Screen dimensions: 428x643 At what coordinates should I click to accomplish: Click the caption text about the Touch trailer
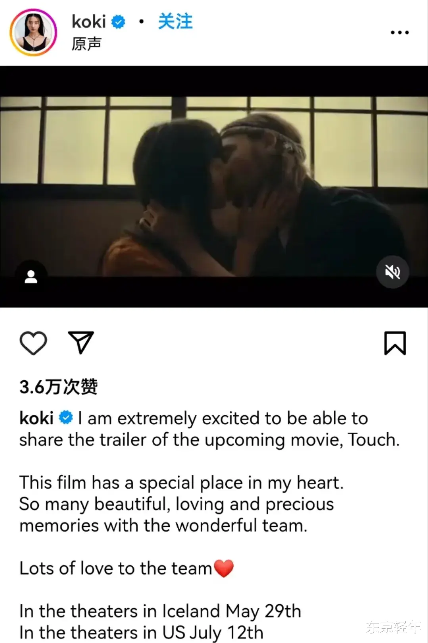click(x=209, y=429)
